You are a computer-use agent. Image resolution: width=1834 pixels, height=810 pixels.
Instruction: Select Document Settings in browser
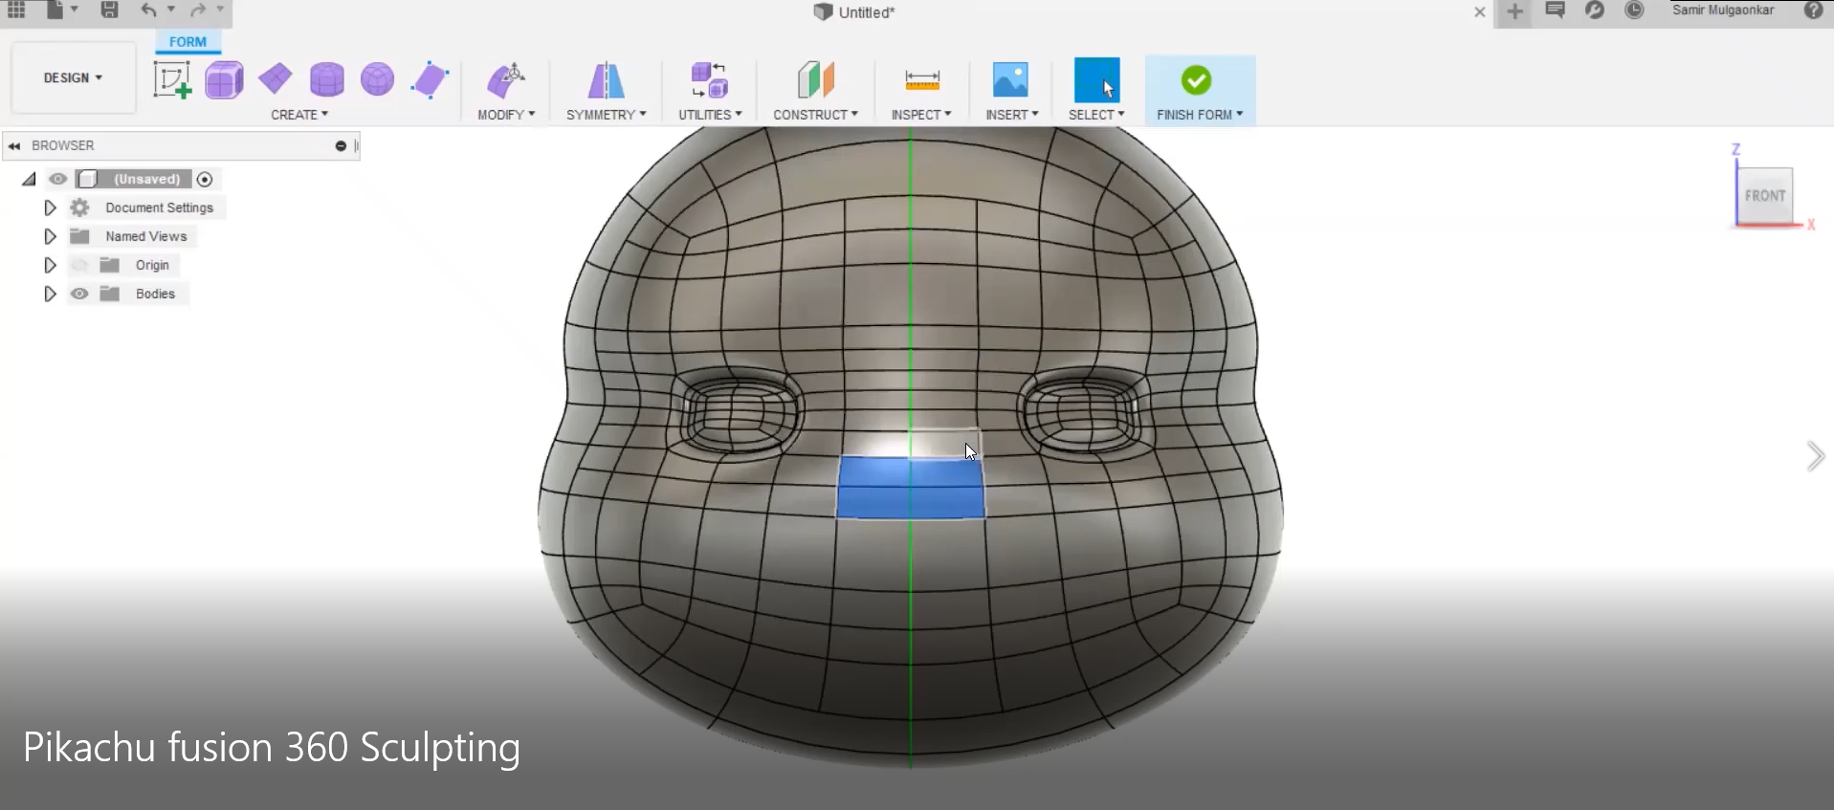(x=160, y=208)
